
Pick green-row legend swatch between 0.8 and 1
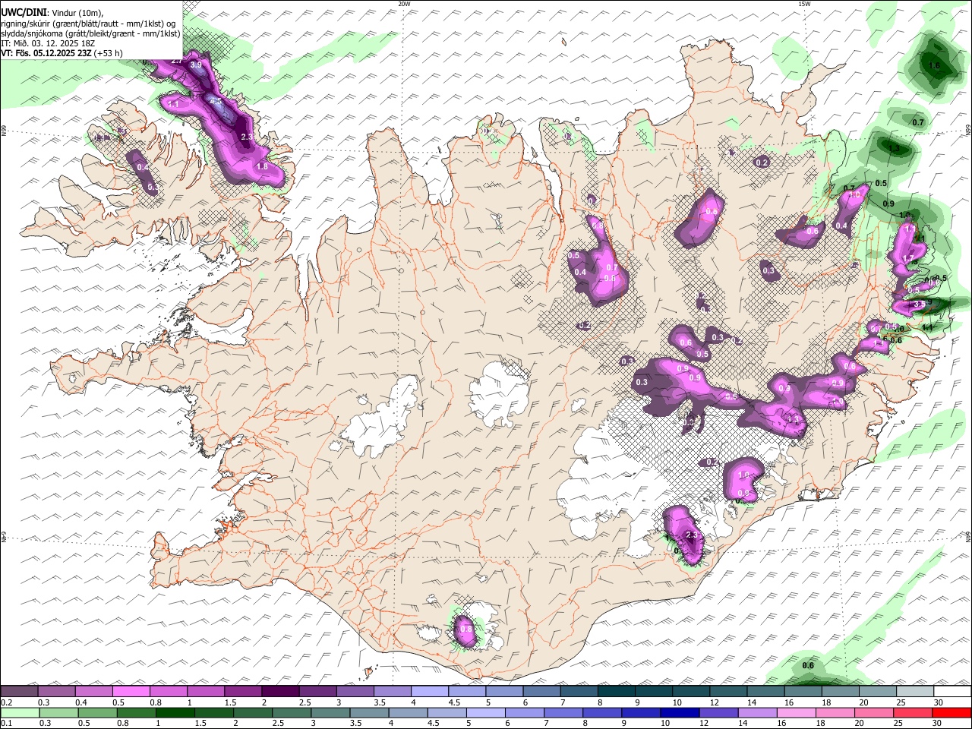click(x=136, y=712)
